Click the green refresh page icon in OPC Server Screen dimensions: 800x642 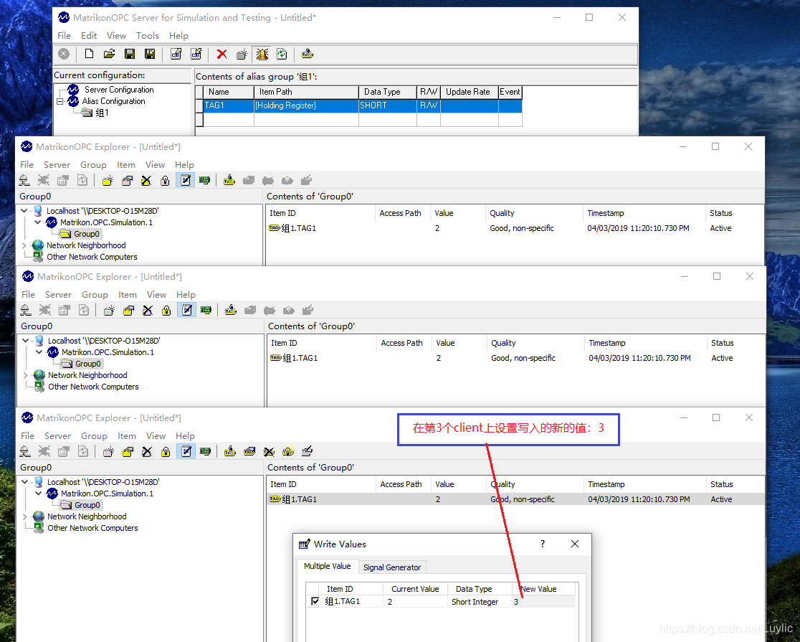282,54
